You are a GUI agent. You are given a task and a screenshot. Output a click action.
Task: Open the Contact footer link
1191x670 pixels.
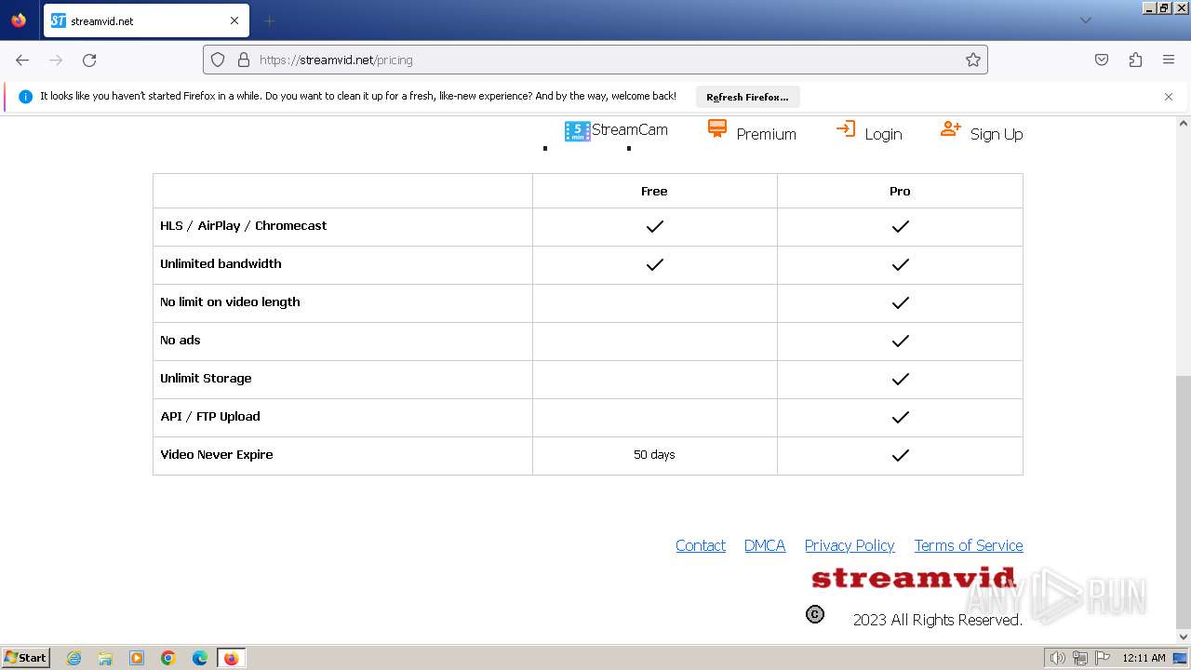pyautogui.click(x=701, y=545)
